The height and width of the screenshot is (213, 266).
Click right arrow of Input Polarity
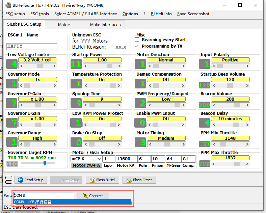pyautogui.click(x=247, y=66)
